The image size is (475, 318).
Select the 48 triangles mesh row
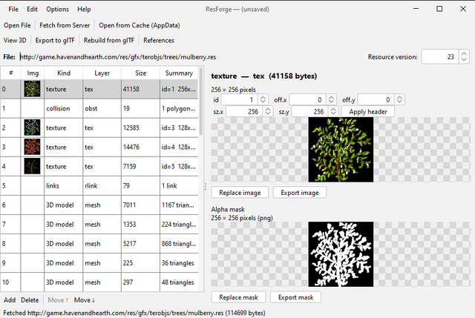pos(99,282)
